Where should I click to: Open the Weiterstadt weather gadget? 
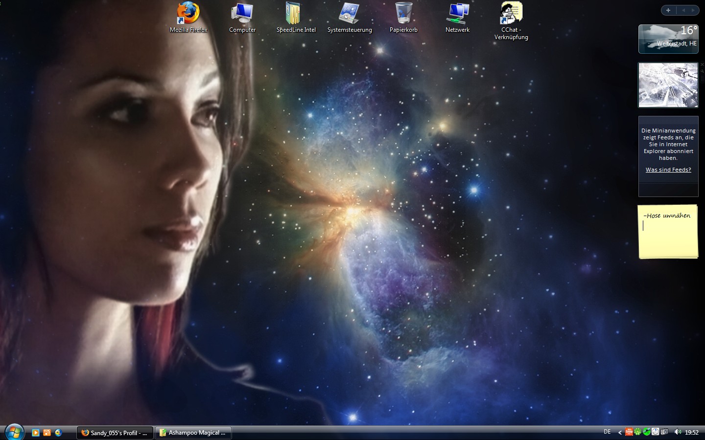(x=668, y=39)
